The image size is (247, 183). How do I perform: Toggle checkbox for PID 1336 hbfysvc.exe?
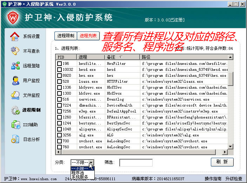(x=59, y=88)
